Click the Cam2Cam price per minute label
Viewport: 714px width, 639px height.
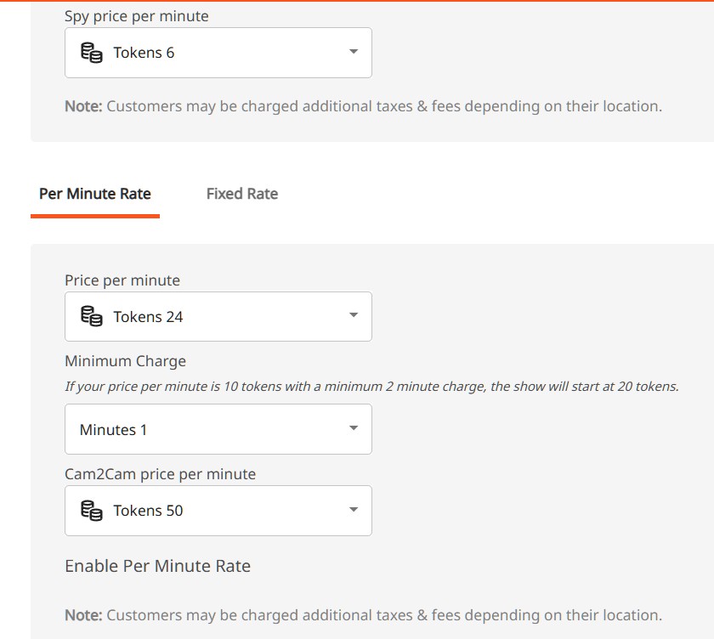pos(160,474)
